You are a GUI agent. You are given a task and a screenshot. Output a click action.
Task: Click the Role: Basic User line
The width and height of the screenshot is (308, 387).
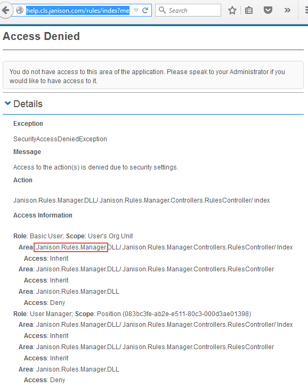[x=73, y=236]
